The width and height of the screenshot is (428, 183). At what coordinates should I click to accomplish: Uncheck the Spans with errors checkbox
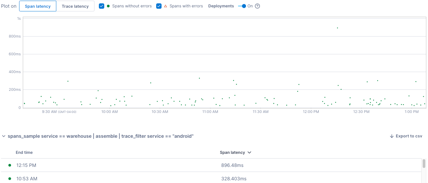point(159,6)
